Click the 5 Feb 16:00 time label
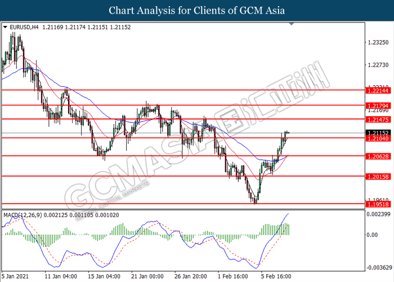Image resolution: width=394 pixels, height=282 pixels. (x=276, y=276)
